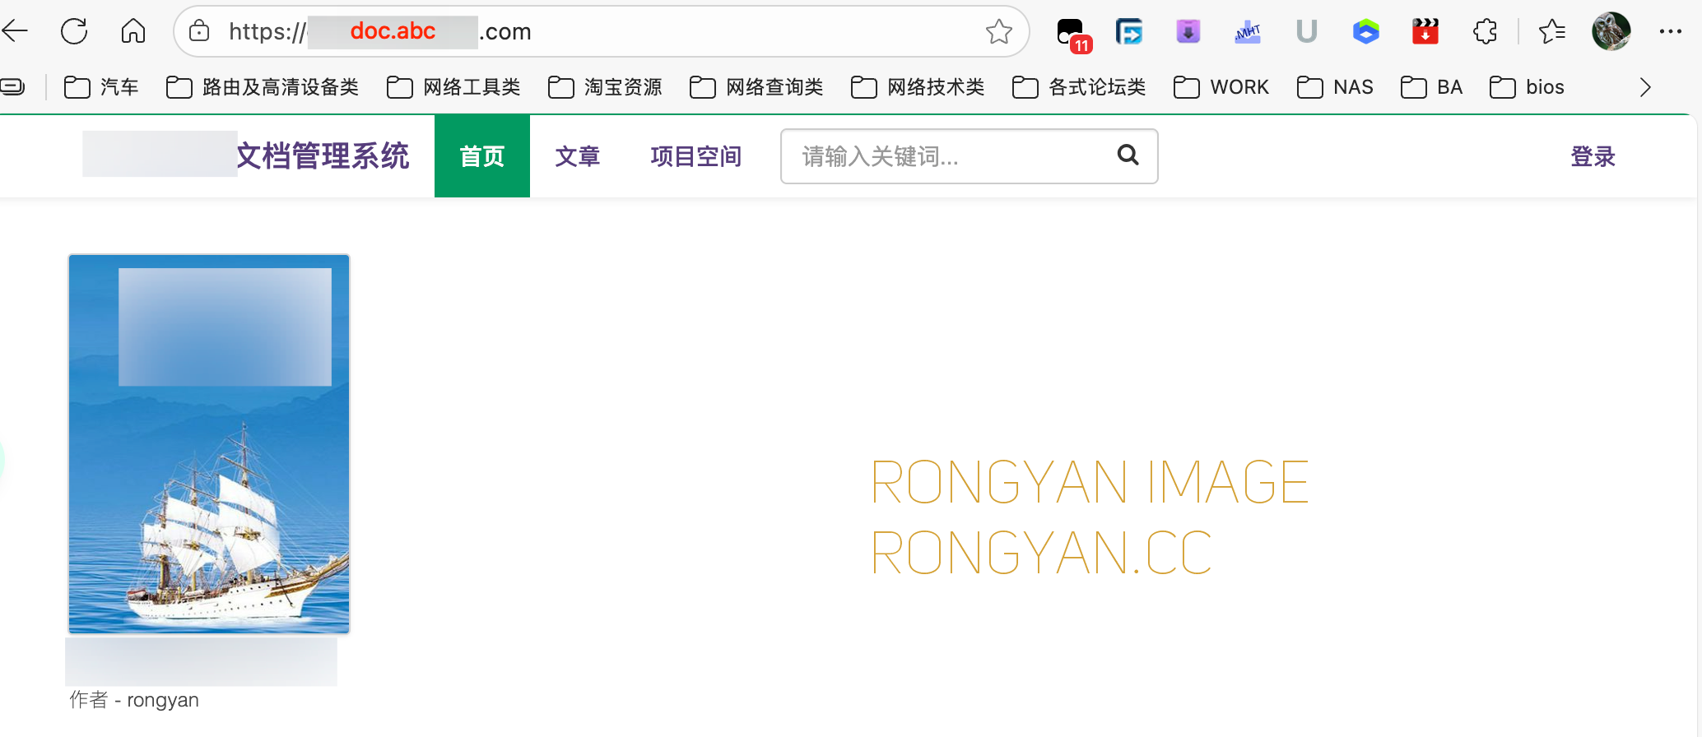Switch to the 项目空间 navigation tab
This screenshot has height=737, width=1702.
point(696,156)
